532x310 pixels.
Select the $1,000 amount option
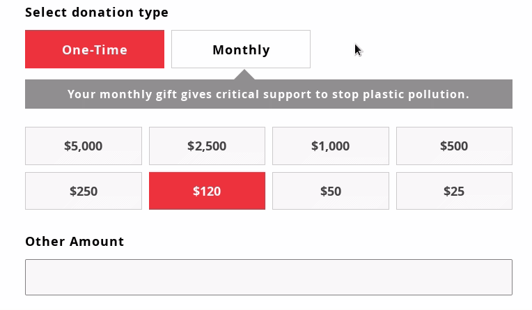(x=330, y=146)
